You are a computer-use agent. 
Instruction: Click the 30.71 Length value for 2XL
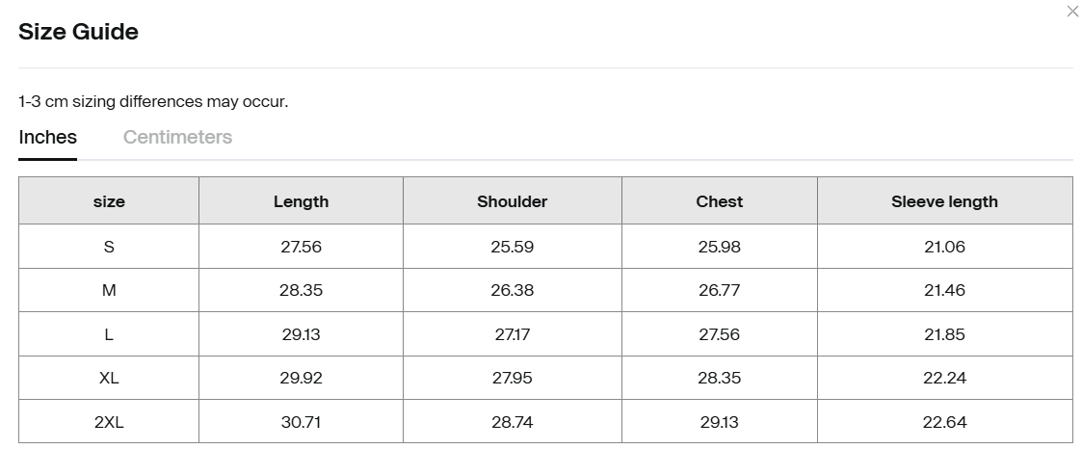(x=301, y=422)
